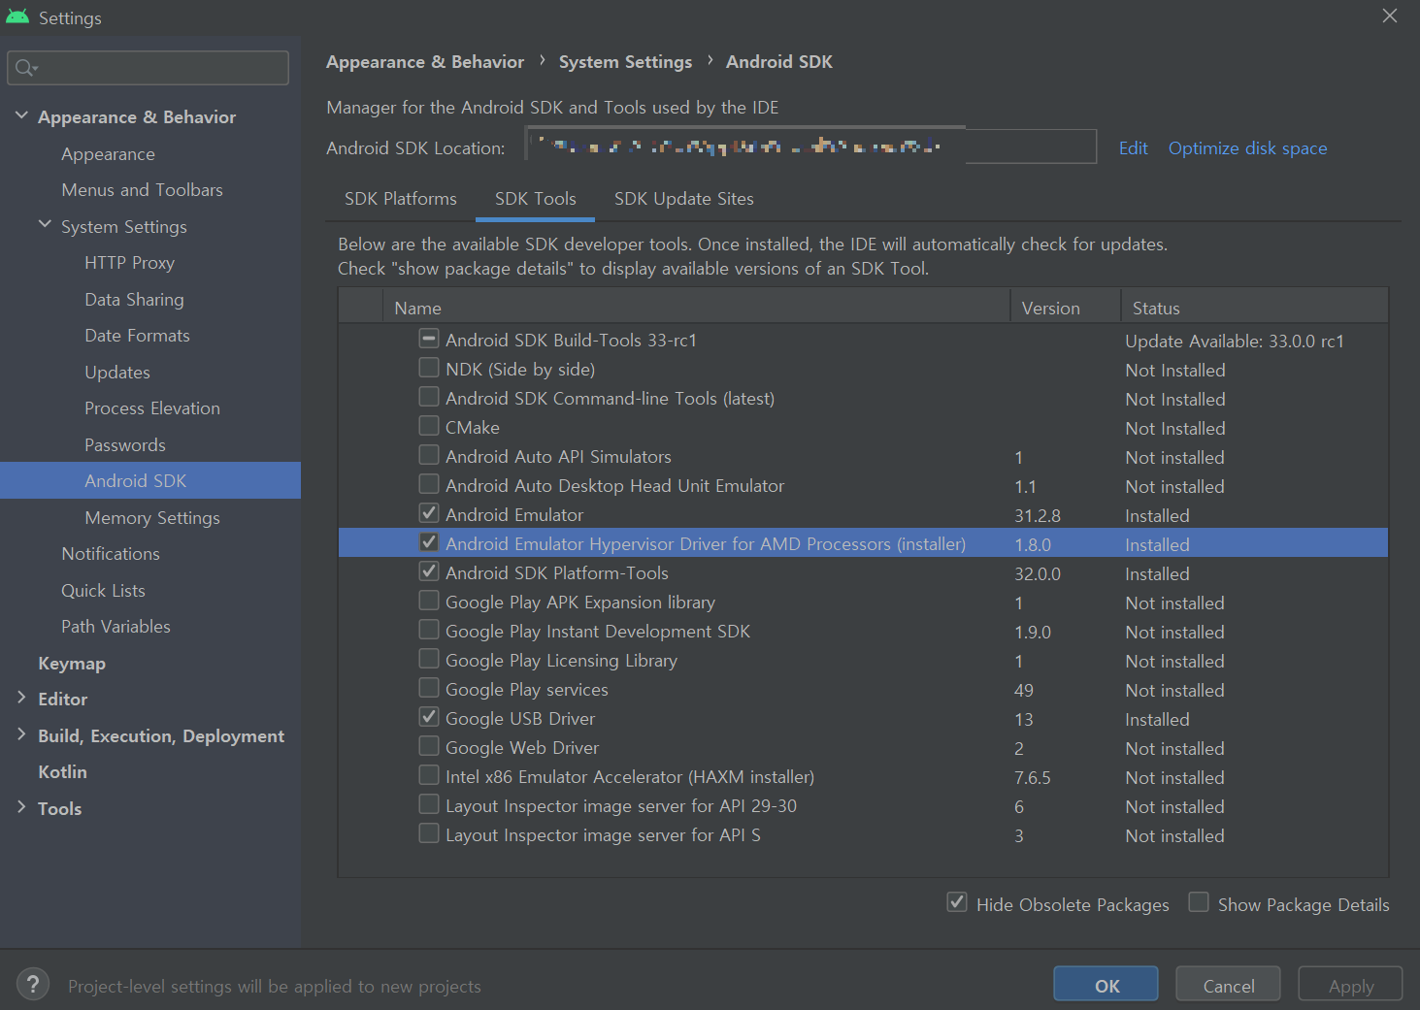The height and width of the screenshot is (1010, 1420).
Task: Close the Settings dialog
Action: tap(1390, 16)
